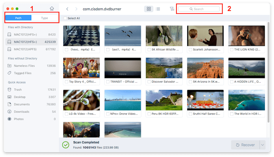
Task: Switch to the Type tab
Action: pyautogui.click(x=44, y=18)
